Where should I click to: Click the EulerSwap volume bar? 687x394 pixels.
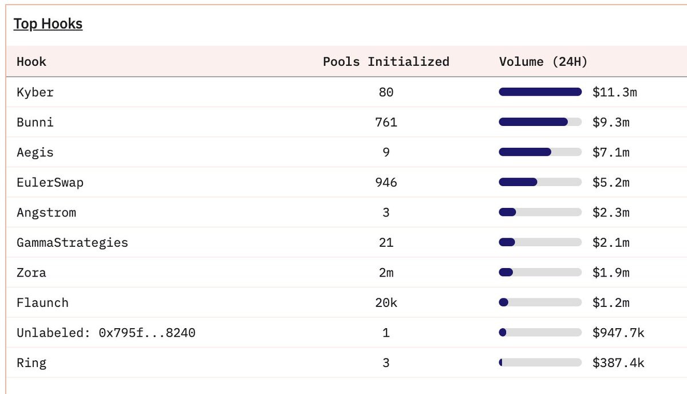tap(540, 182)
